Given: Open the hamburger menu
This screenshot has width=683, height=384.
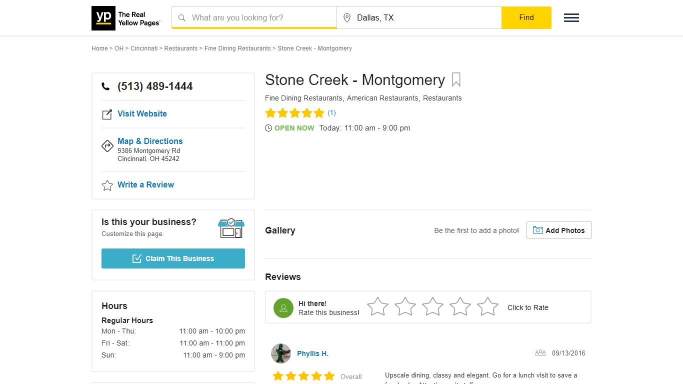Looking at the screenshot, I should tap(571, 18).
